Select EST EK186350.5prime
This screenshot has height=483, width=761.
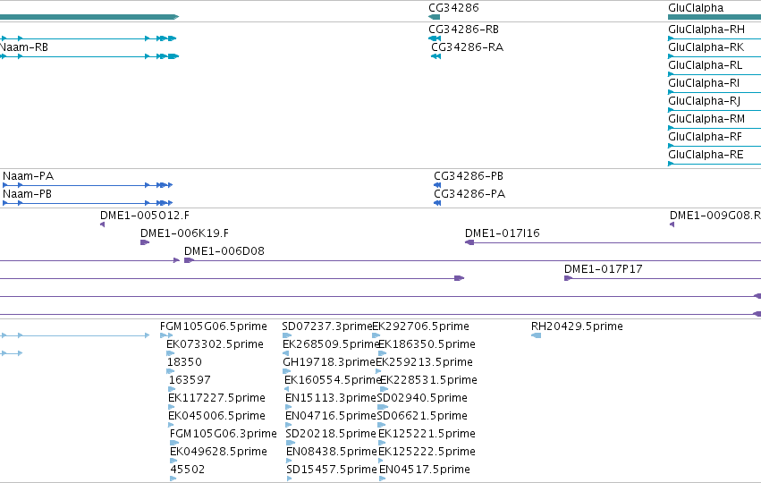coord(427,344)
